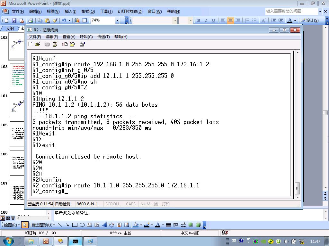
Task: Click the grayed Call phone icon in HyperTerminal
Action: 48,44
